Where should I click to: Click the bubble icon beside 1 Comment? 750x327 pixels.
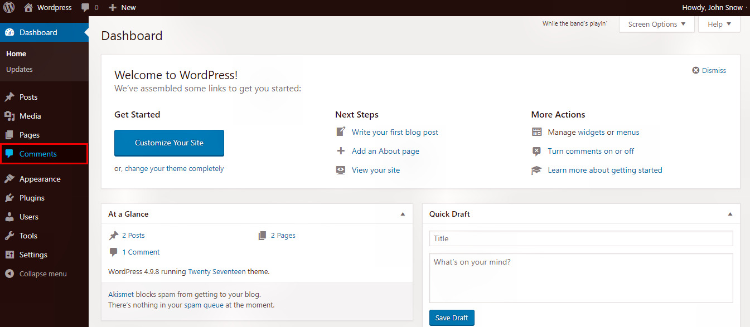pyautogui.click(x=114, y=252)
